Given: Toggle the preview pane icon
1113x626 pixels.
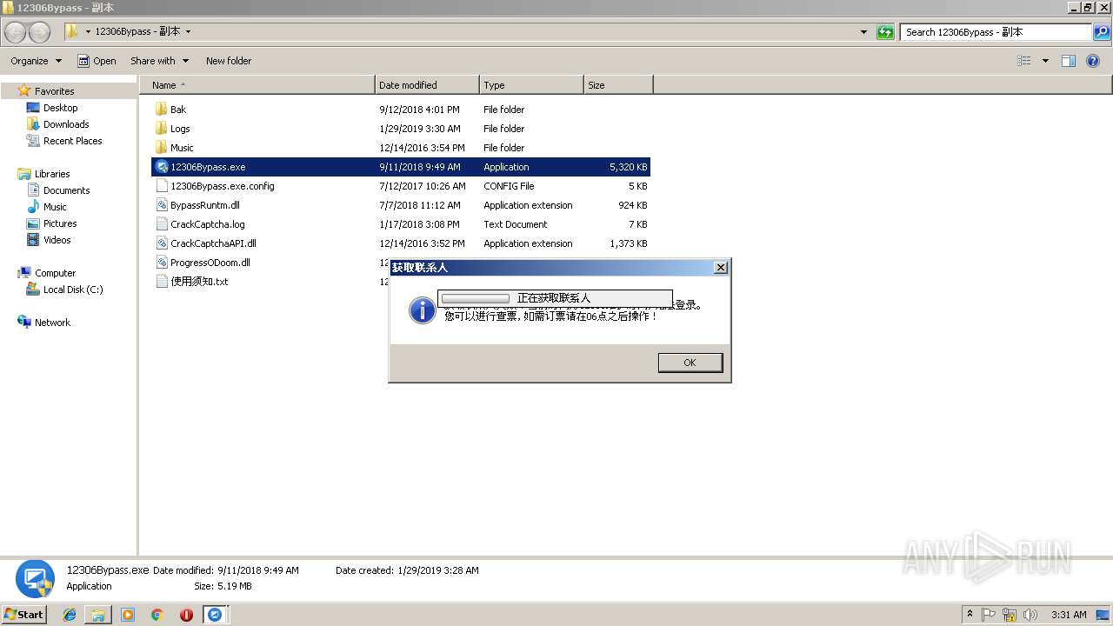Looking at the screenshot, I should (x=1069, y=61).
